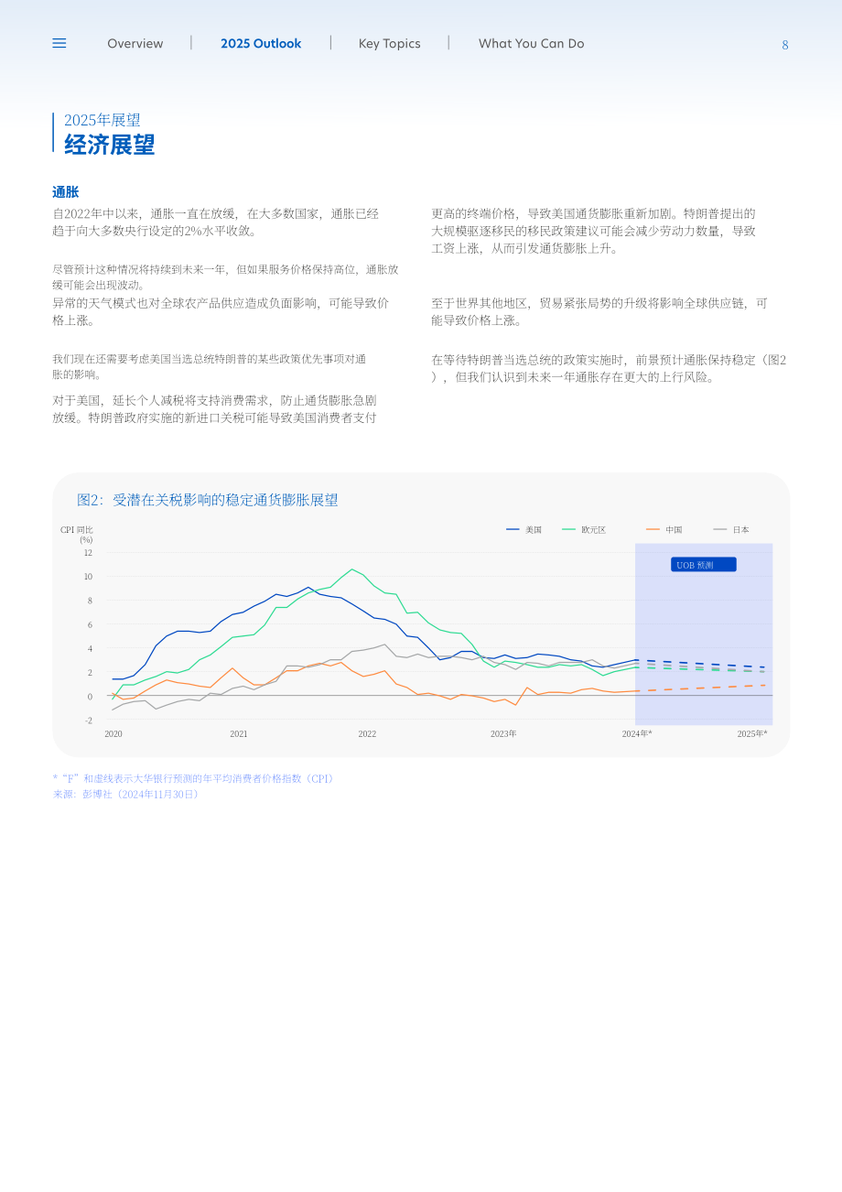
Task: Click the 来源：彭博社 source note
Action: coord(125,795)
